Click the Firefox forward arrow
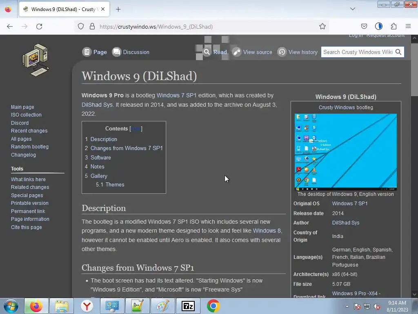 24,27
